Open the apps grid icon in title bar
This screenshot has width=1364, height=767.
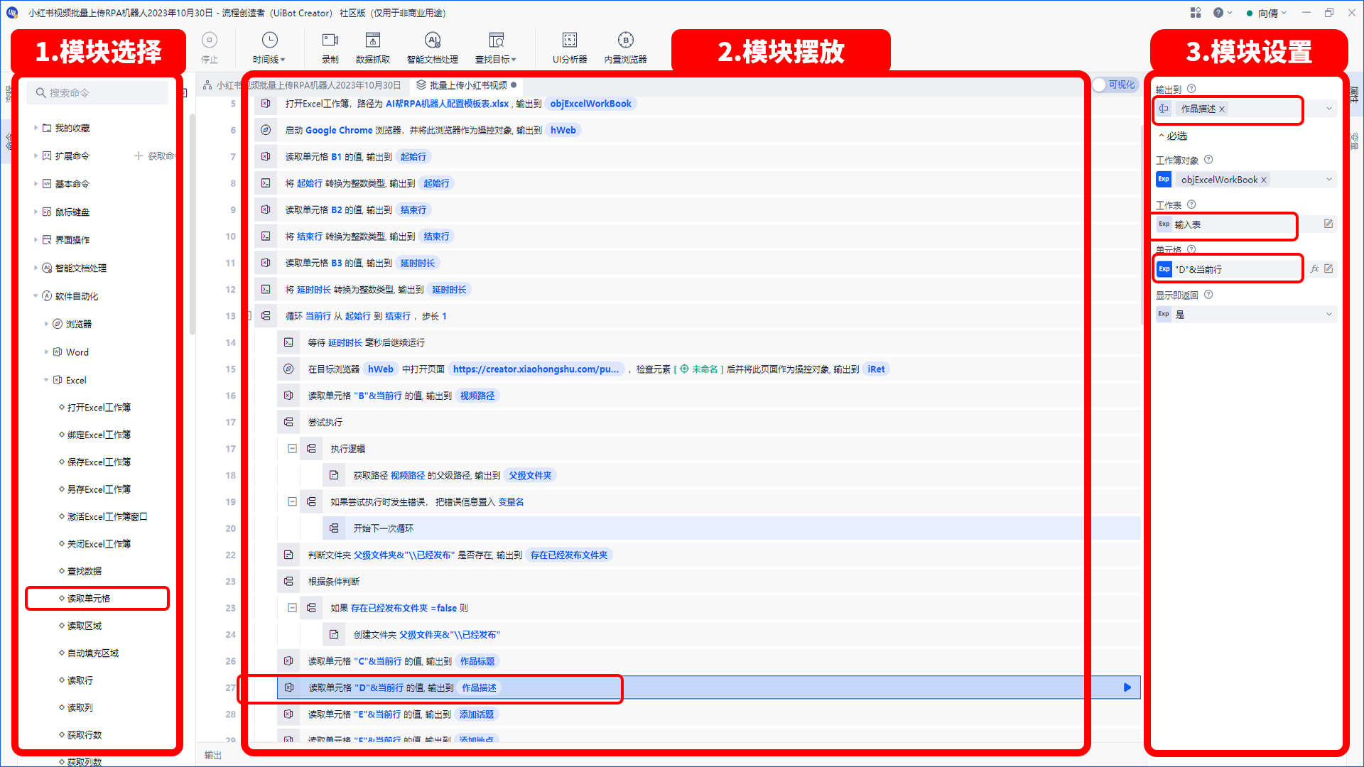point(1196,13)
